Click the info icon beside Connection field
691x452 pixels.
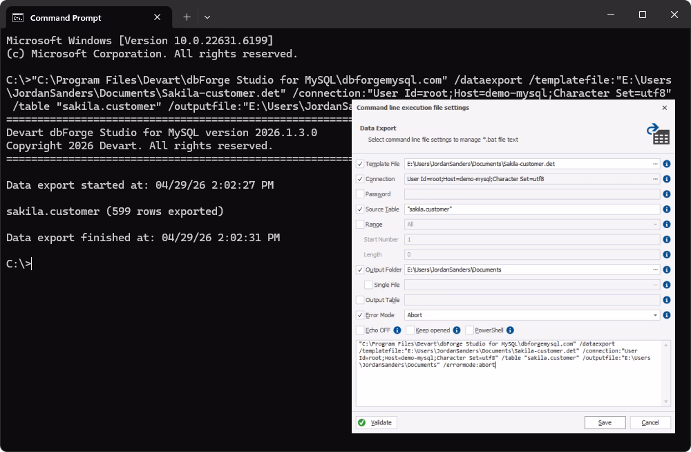[666, 179]
